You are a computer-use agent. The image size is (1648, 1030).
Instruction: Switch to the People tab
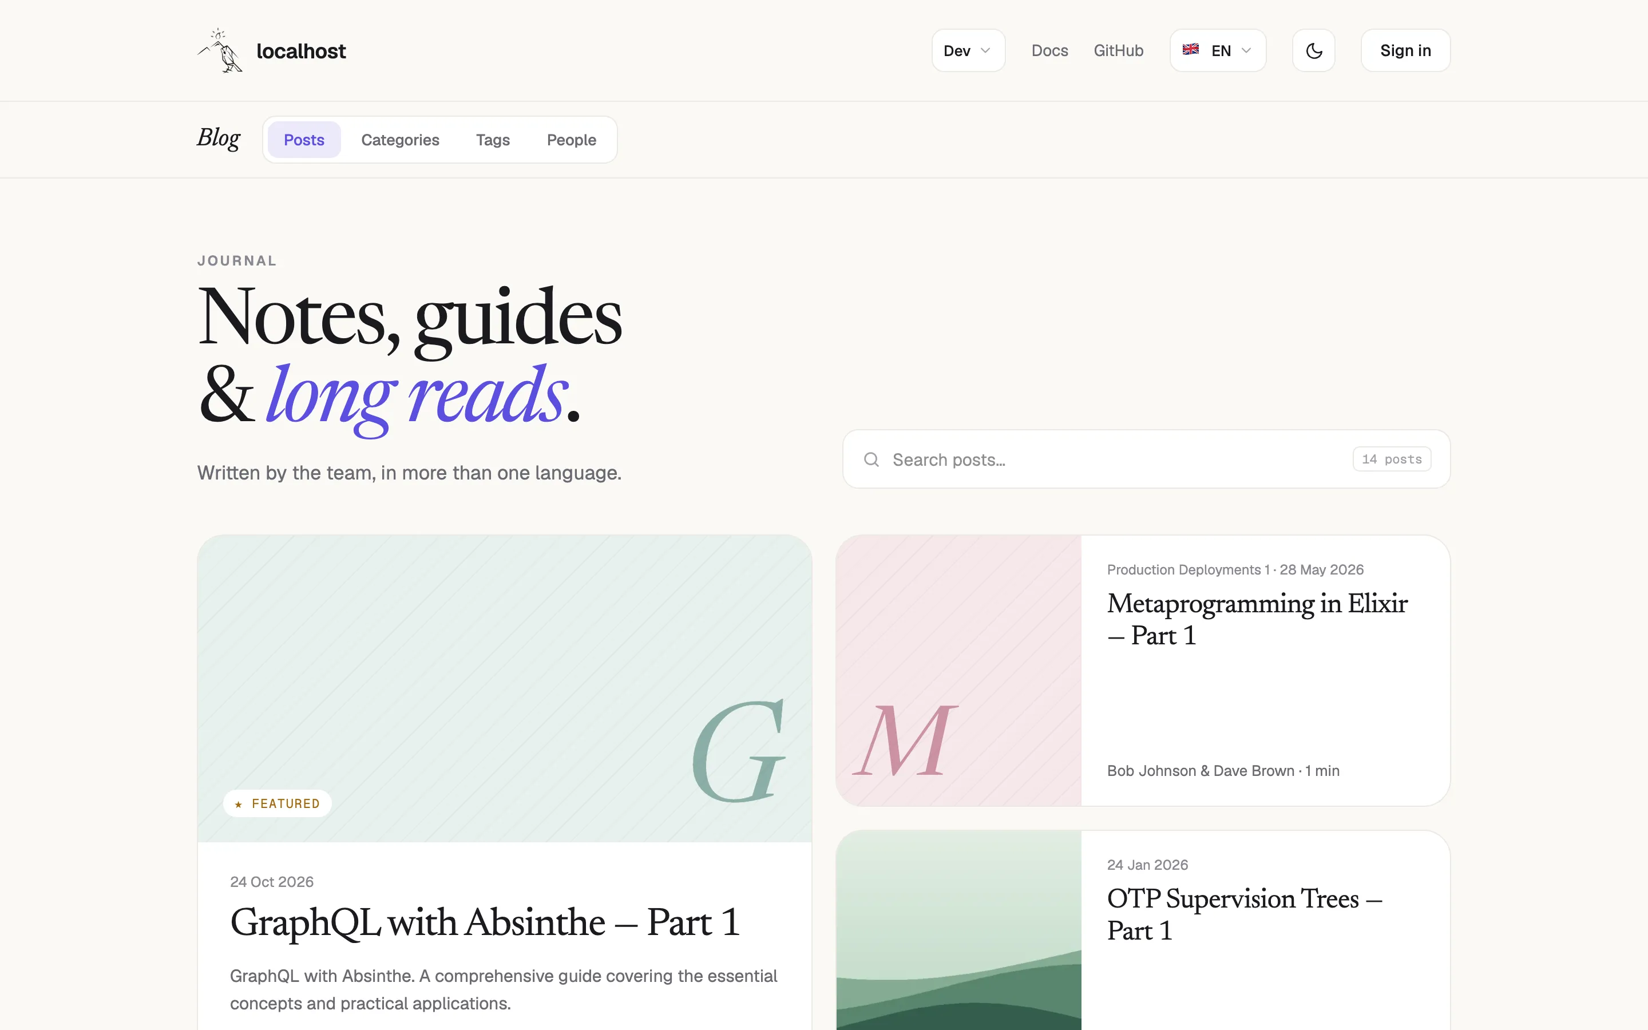[571, 140]
